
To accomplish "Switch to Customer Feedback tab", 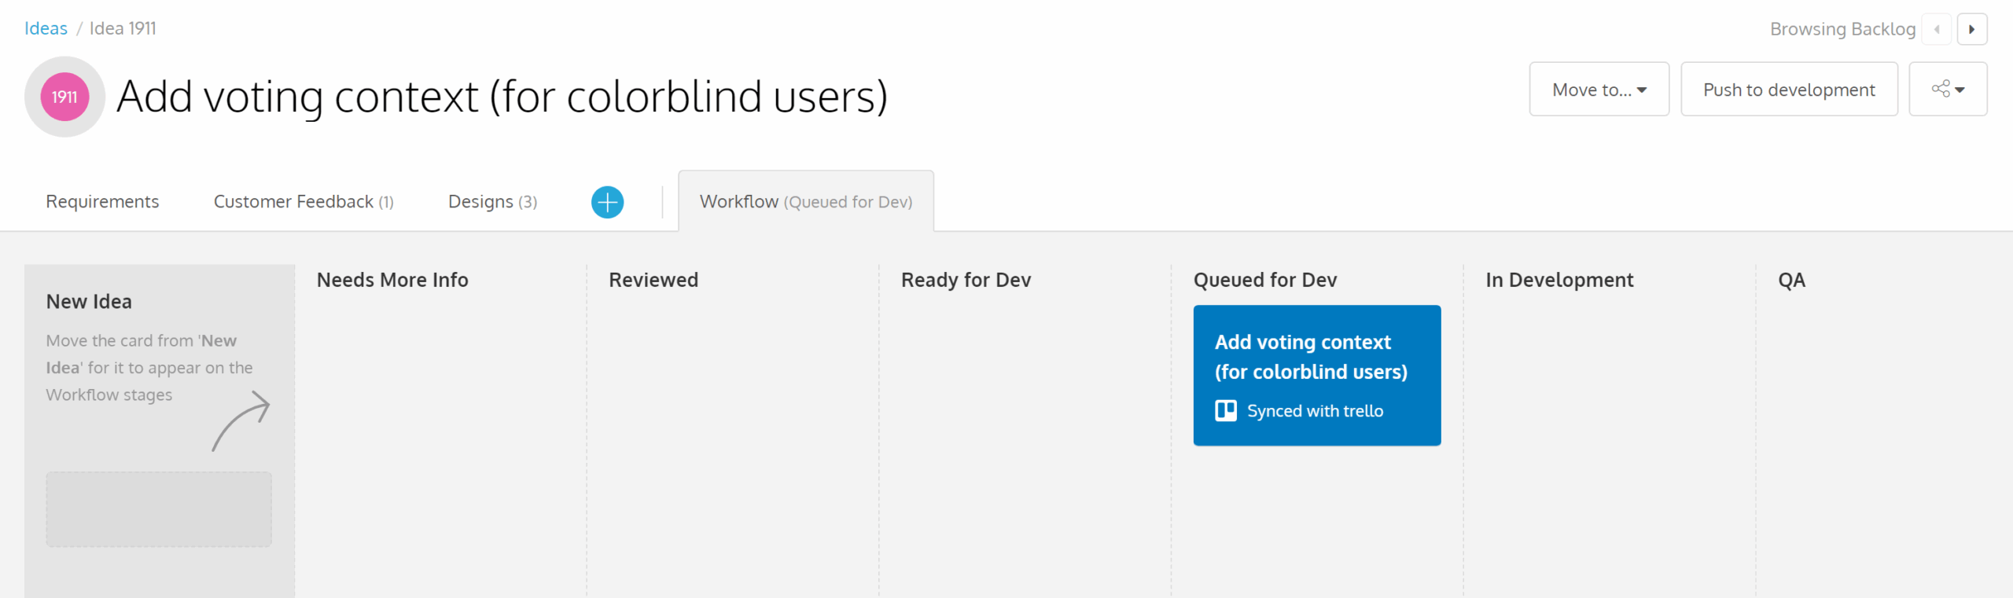I will tap(304, 201).
